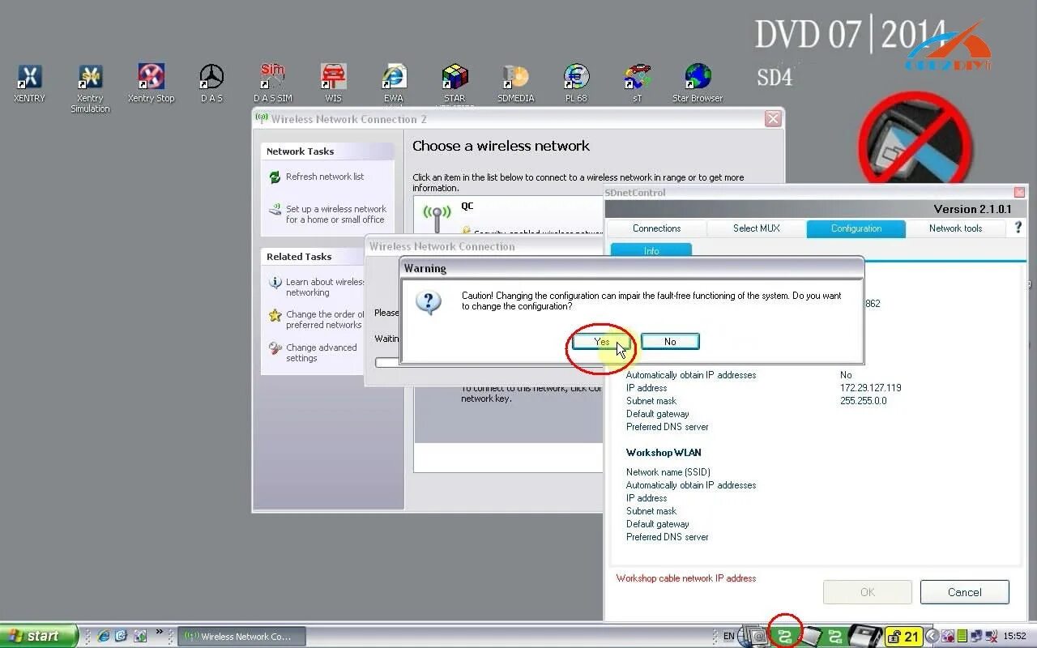The width and height of the screenshot is (1037, 648).
Task: Expand the Quick Launch chevron
Action: click(x=160, y=632)
